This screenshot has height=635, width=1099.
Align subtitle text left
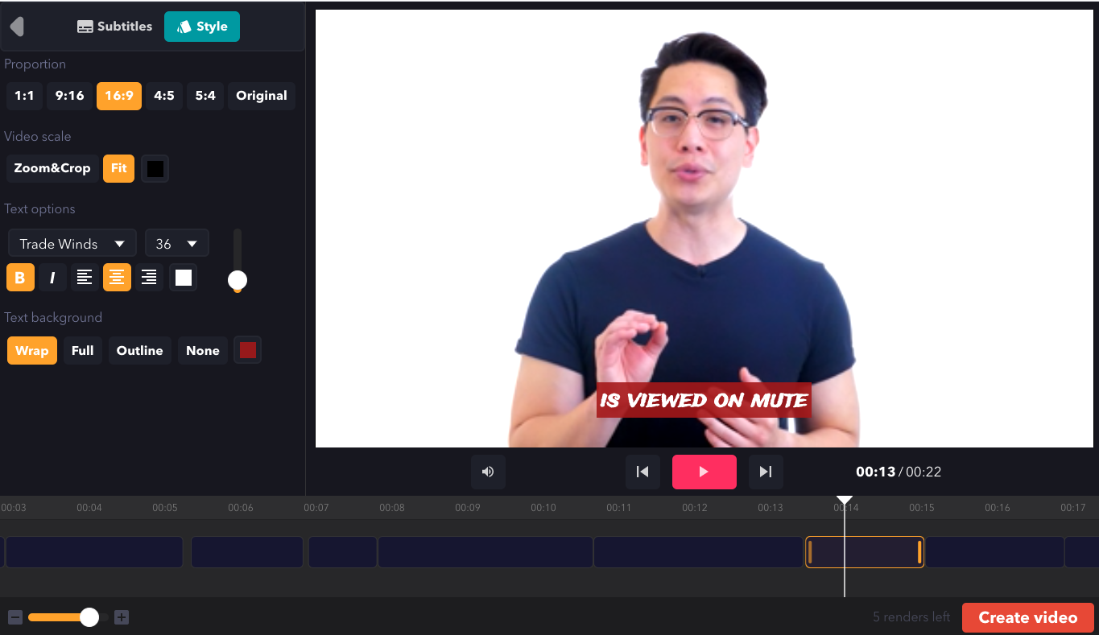pos(85,278)
